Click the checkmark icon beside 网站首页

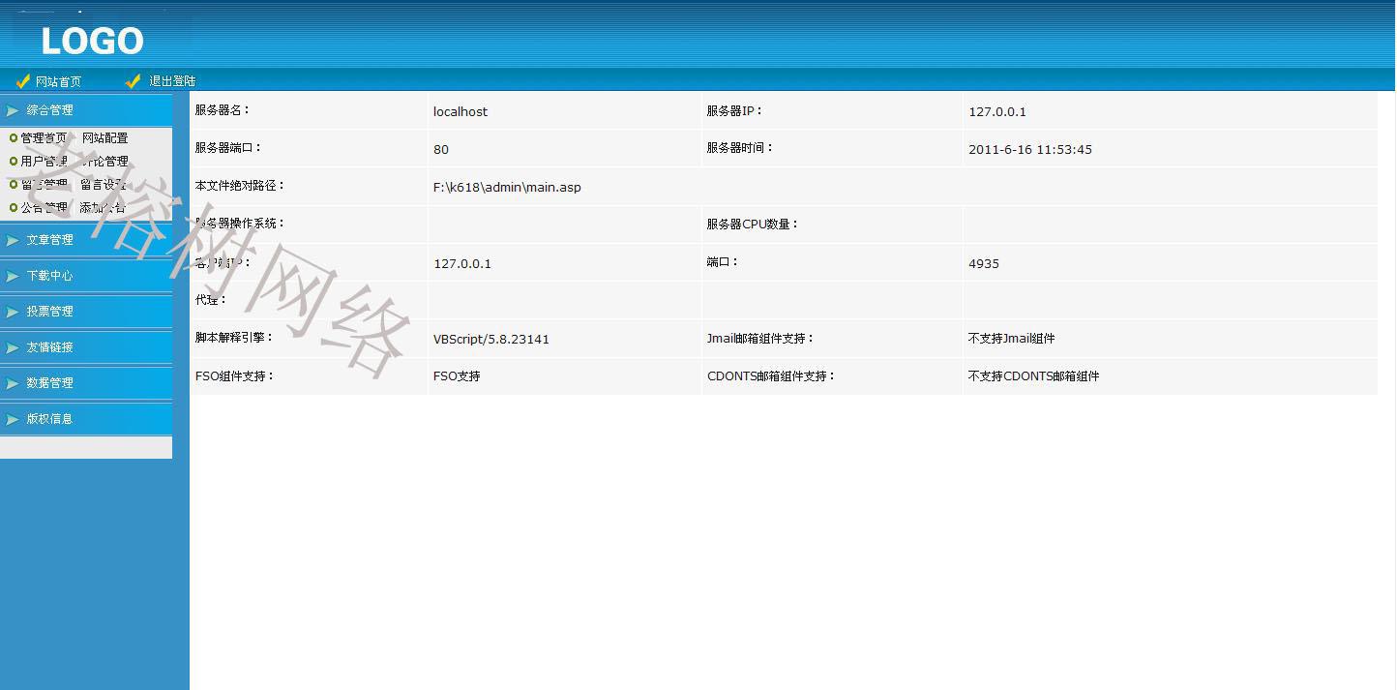pyautogui.click(x=23, y=81)
